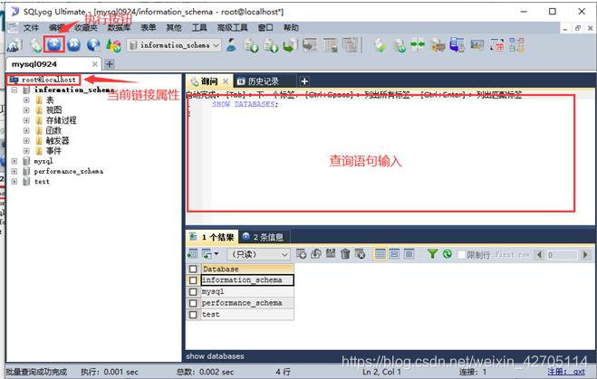Viewport: 597px width, 379px height.
Task: Click the save changes floppy icon
Action: (x=331, y=253)
